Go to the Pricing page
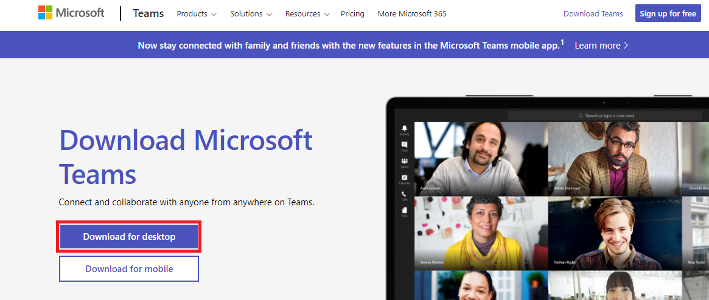 pyautogui.click(x=353, y=14)
